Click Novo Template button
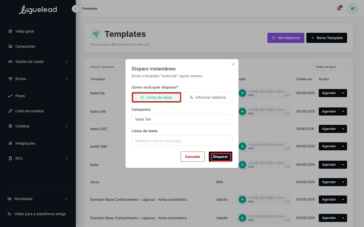364x227 pixels. coord(327,38)
